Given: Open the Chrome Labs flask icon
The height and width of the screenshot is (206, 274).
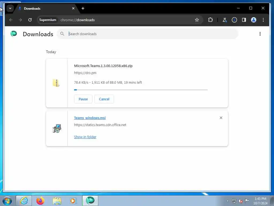Looking at the screenshot, I should [x=225, y=20].
